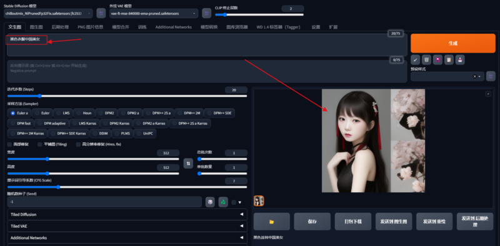Send image to 后期处理
This screenshot has height=246, width=500.
[x=475, y=222]
